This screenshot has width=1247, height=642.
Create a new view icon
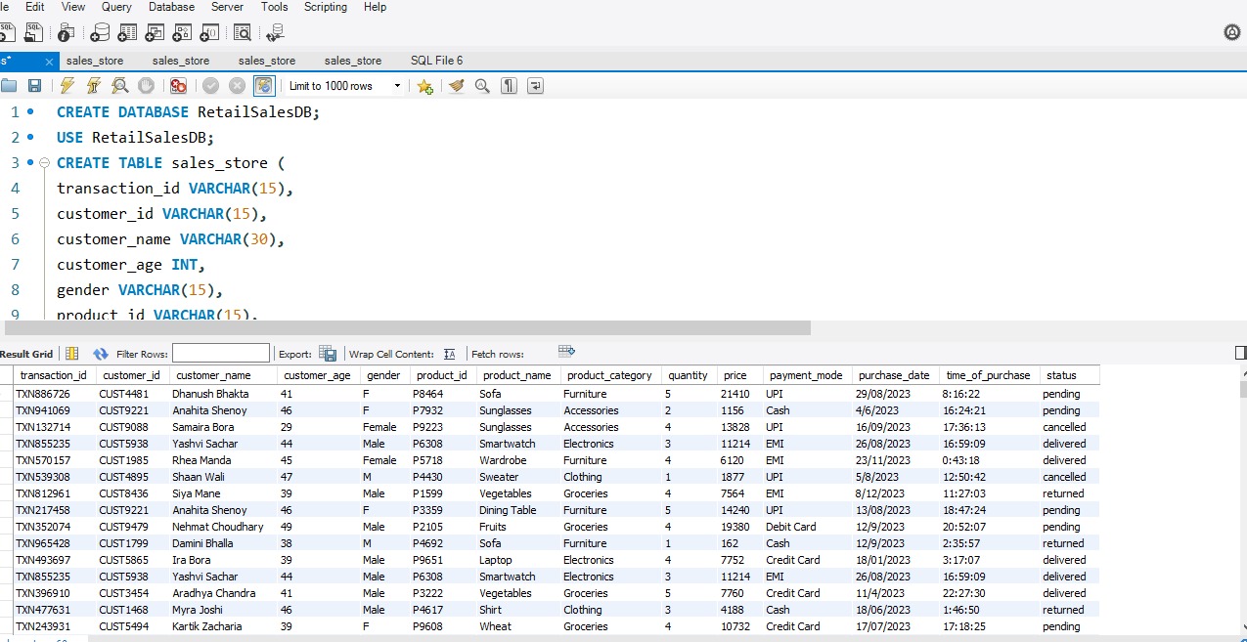(155, 33)
